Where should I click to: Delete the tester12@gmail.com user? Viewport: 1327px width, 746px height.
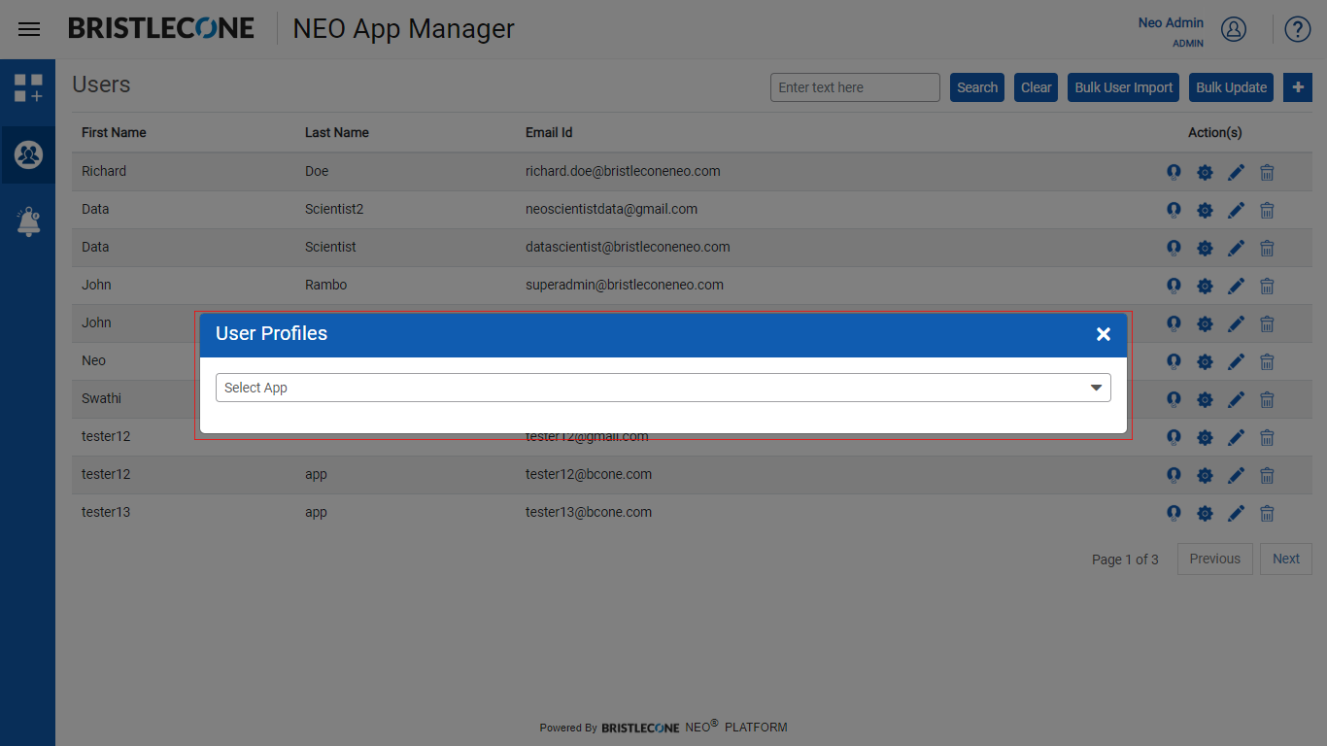pyautogui.click(x=1267, y=437)
